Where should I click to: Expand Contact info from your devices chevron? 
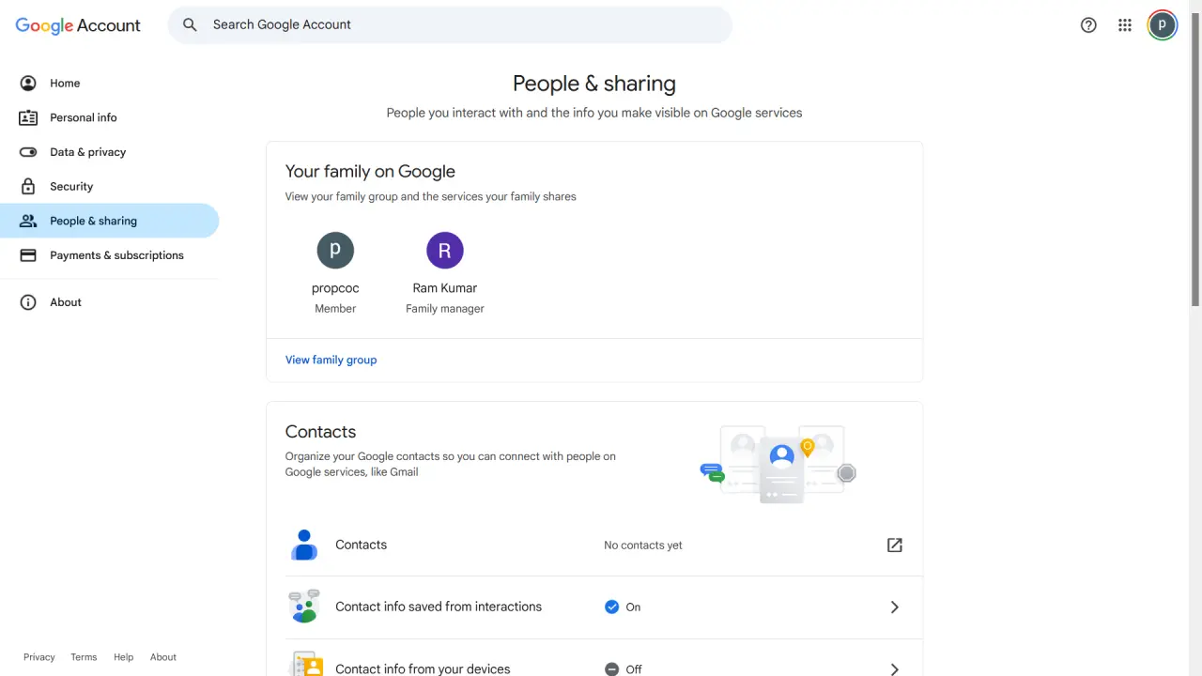pyautogui.click(x=895, y=669)
